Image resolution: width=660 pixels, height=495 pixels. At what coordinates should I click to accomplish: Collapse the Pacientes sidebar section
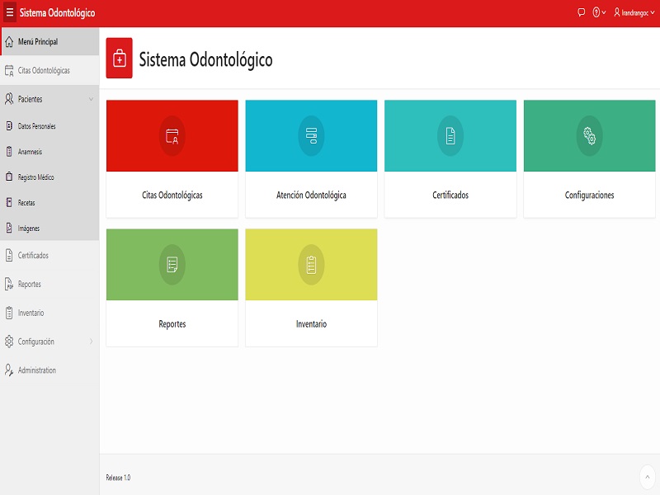tap(91, 99)
